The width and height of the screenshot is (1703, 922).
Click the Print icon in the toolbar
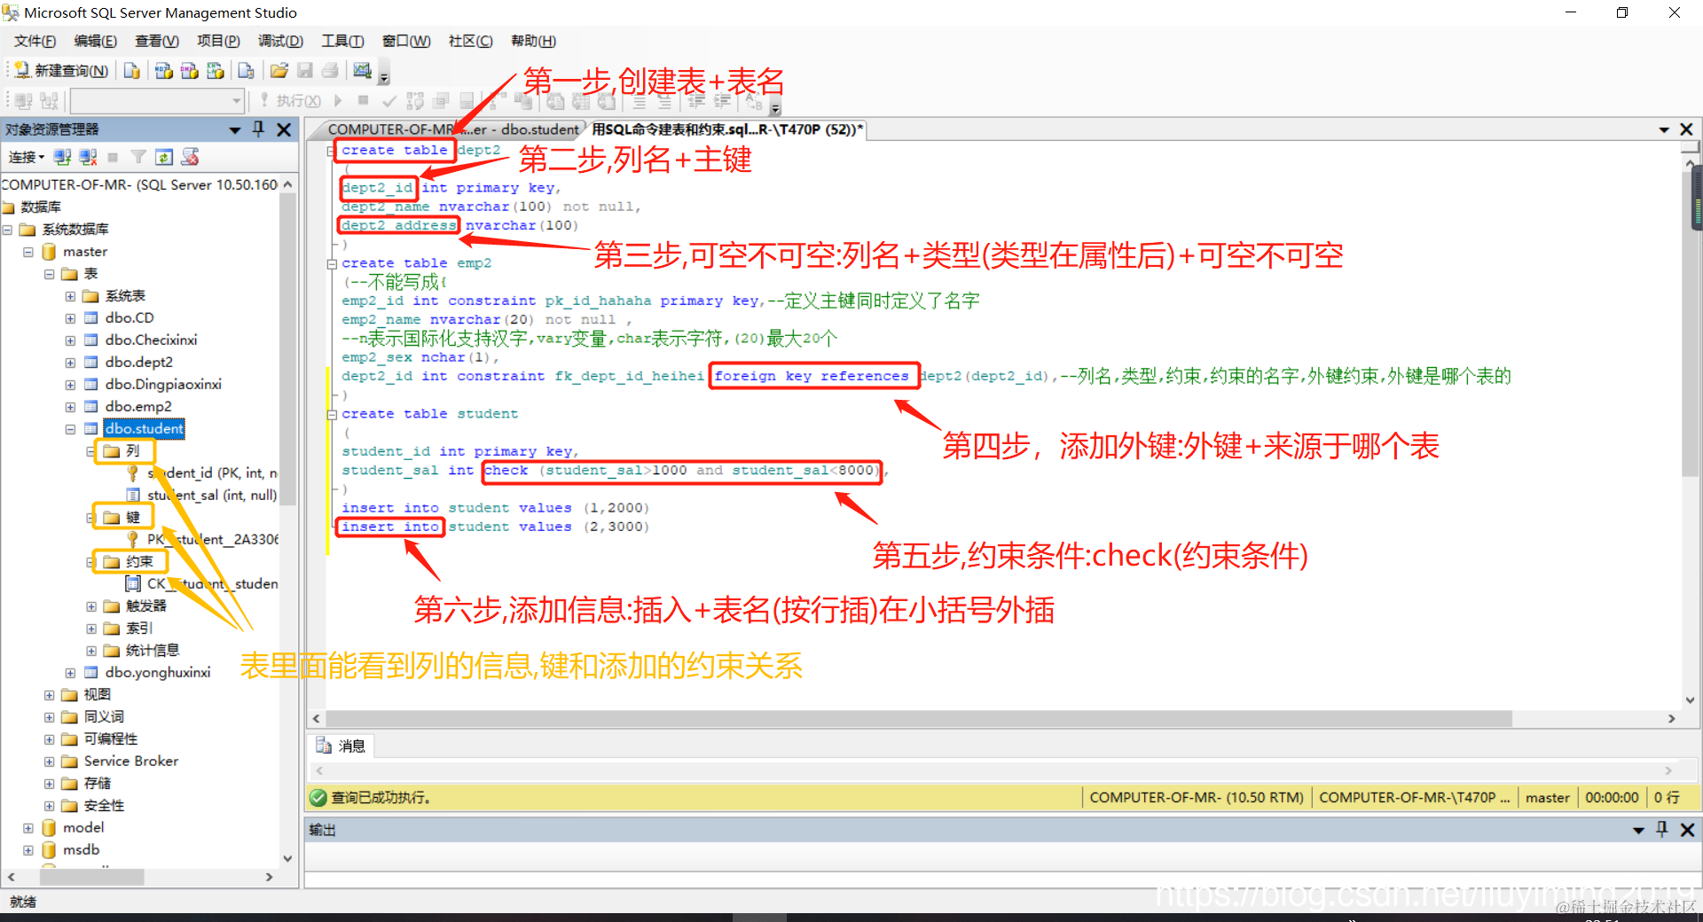330,71
